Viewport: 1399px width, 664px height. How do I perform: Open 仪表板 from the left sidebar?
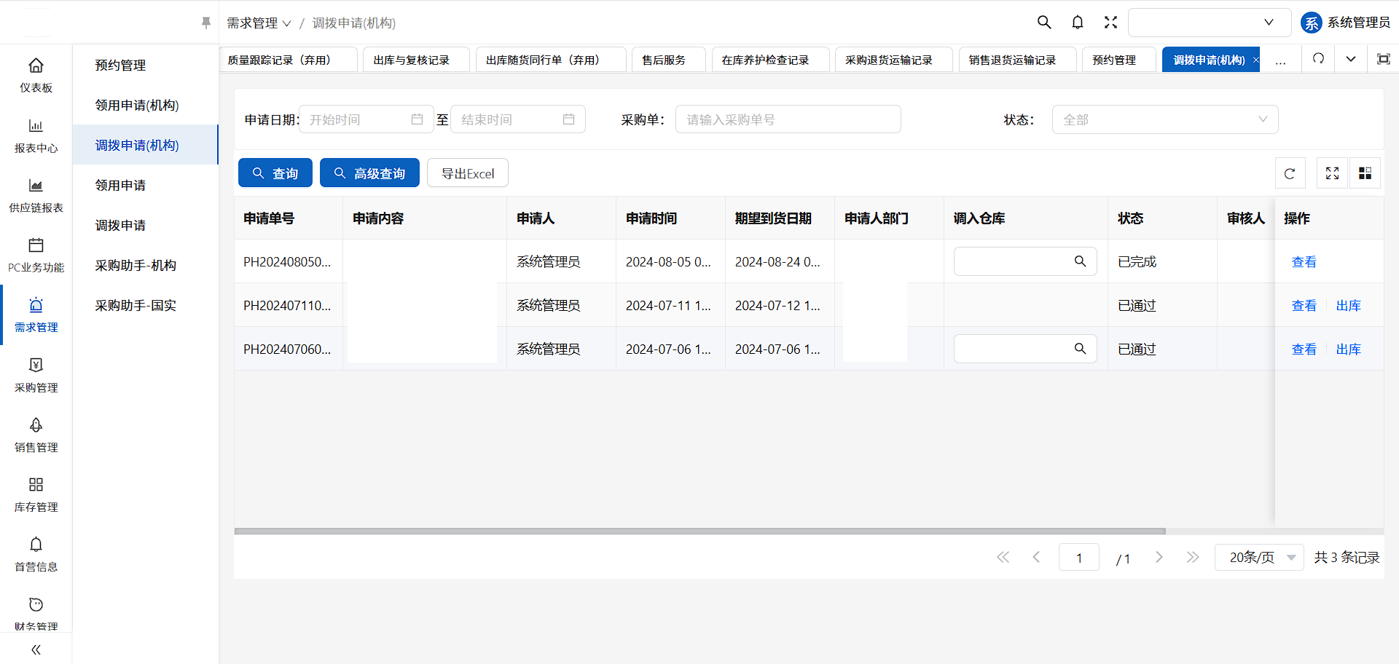point(36,75)
